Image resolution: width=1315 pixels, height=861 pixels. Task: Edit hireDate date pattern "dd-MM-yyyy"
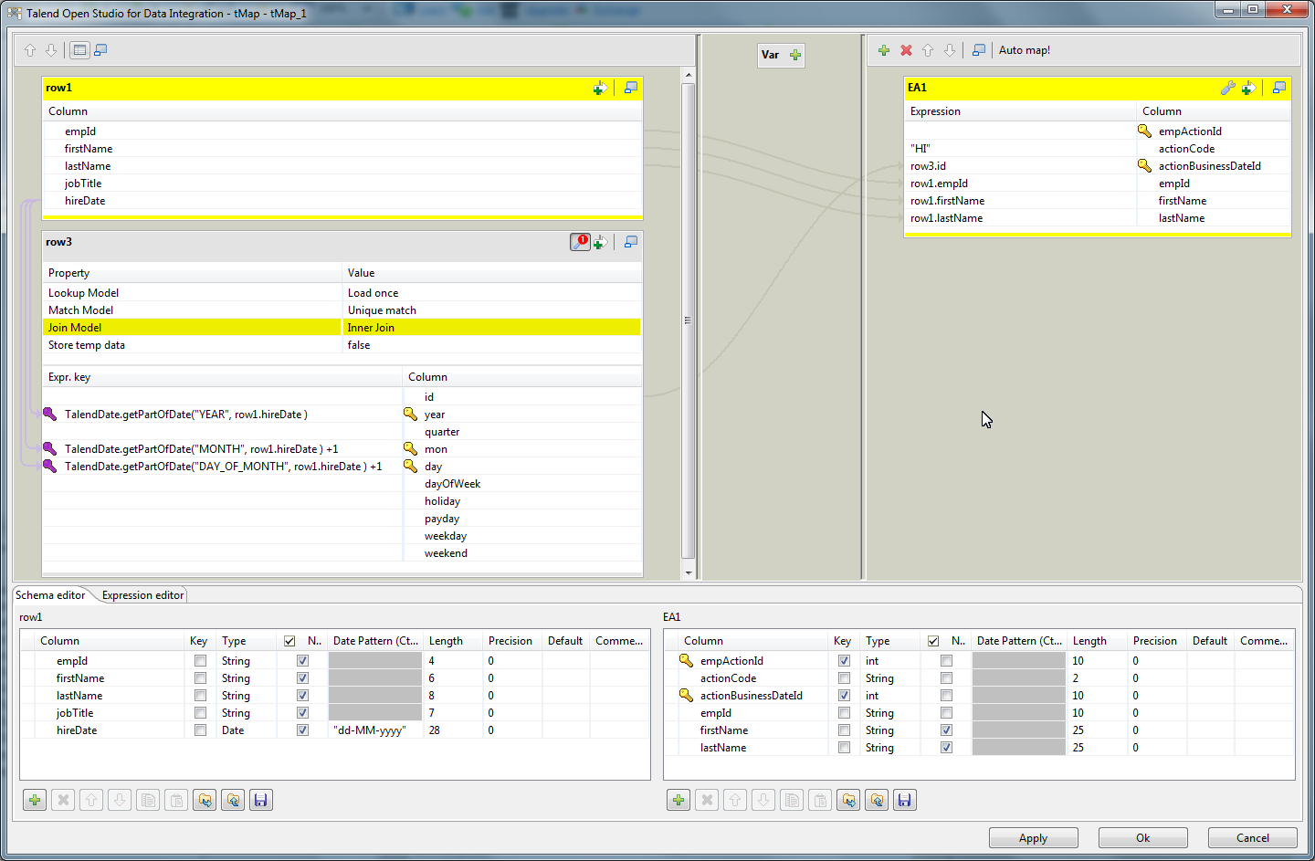375,730
